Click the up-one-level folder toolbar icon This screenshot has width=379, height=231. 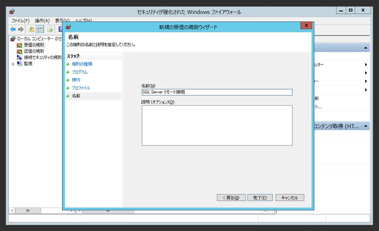31,29
